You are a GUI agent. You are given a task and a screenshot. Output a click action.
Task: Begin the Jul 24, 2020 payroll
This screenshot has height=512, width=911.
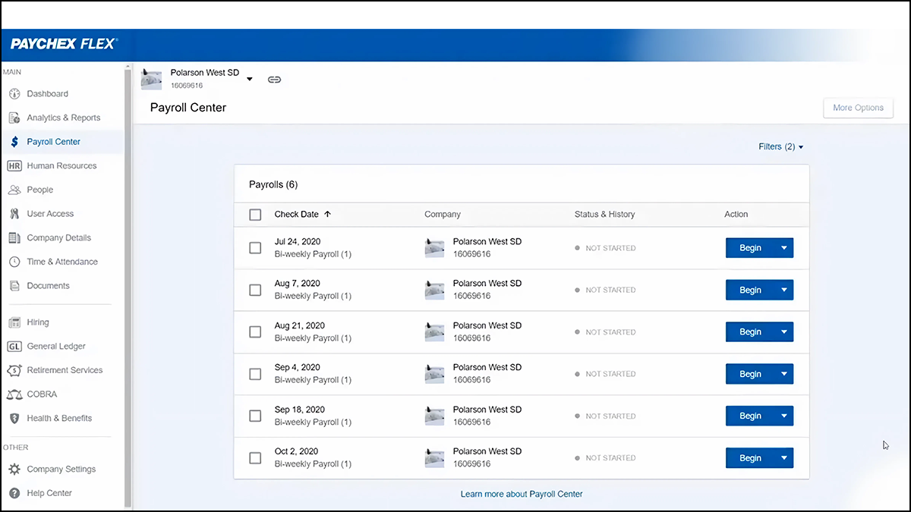point(750,248)
